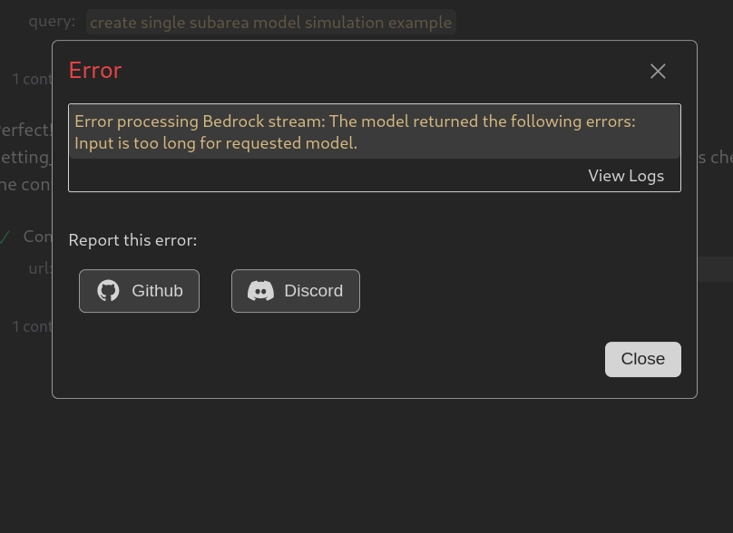Open View Logs
Viewport: 733px width, 533px height.
point(626,176)
